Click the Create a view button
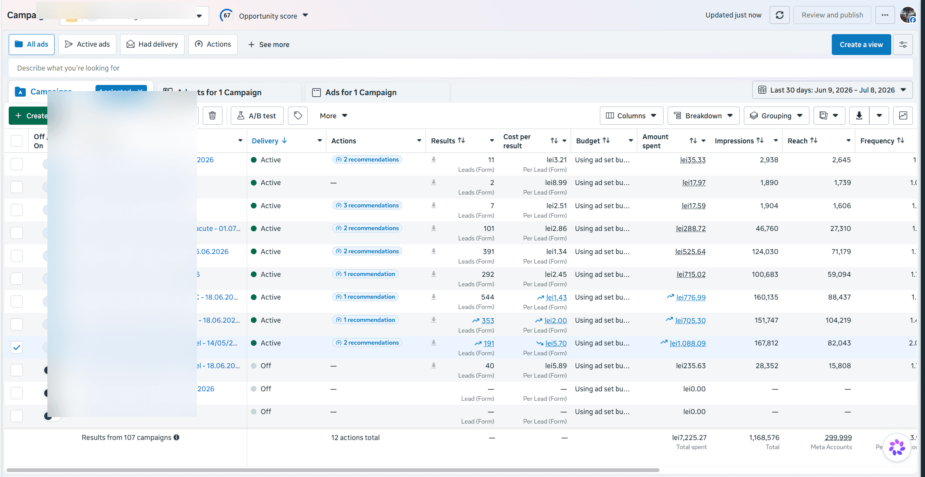925x477 pixels. click(861, 45)
